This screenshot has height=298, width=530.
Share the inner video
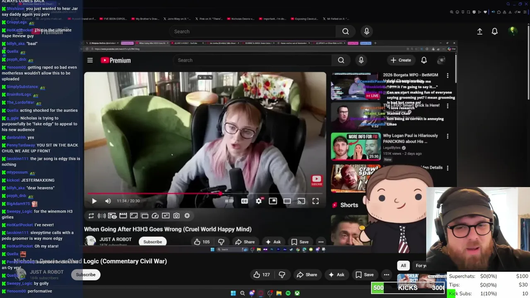coord(245,242)
